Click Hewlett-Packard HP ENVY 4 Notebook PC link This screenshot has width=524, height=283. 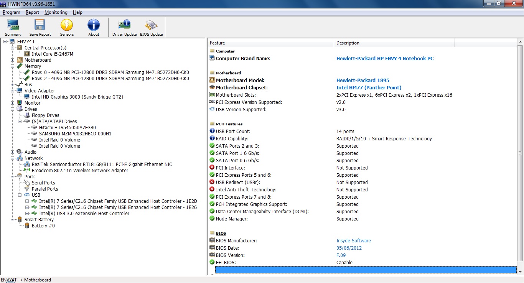[385, 58]
